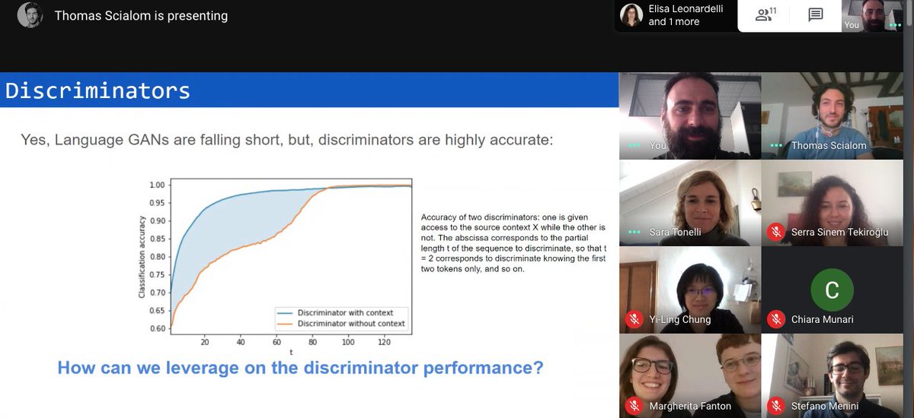
Task: Open the chat messages icon
Action: (x=815, y=15)
